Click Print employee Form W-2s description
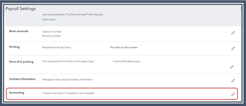246x106 pixels. point(68,61)
